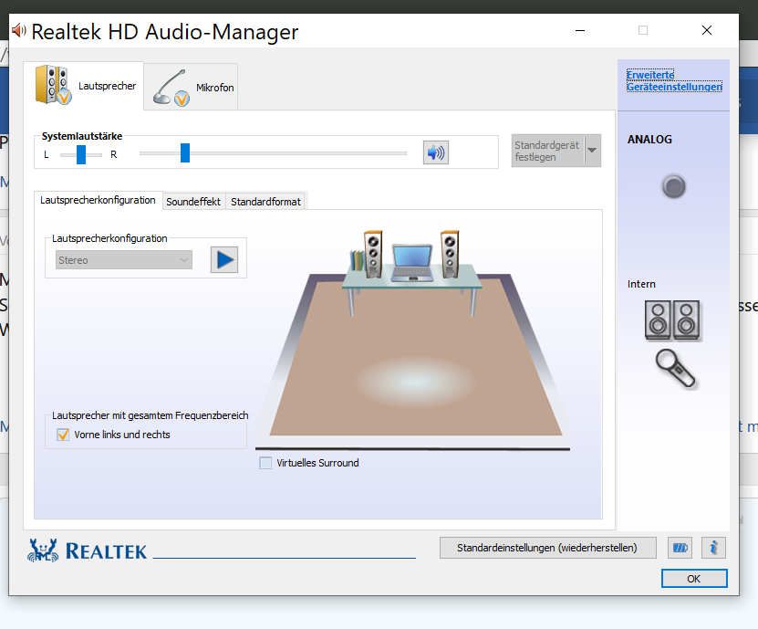Screen dimensions: 758x629
Task: Close the Realtek HD Audio-Manager window
Action: (x=707, y=30)
